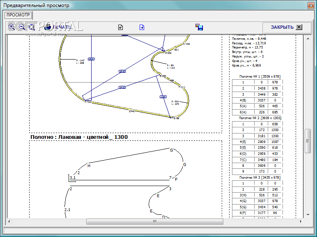Click the vertical scrollbar down arrow
Viewport: 317px width, 237px height.
[x=308, y=214]
